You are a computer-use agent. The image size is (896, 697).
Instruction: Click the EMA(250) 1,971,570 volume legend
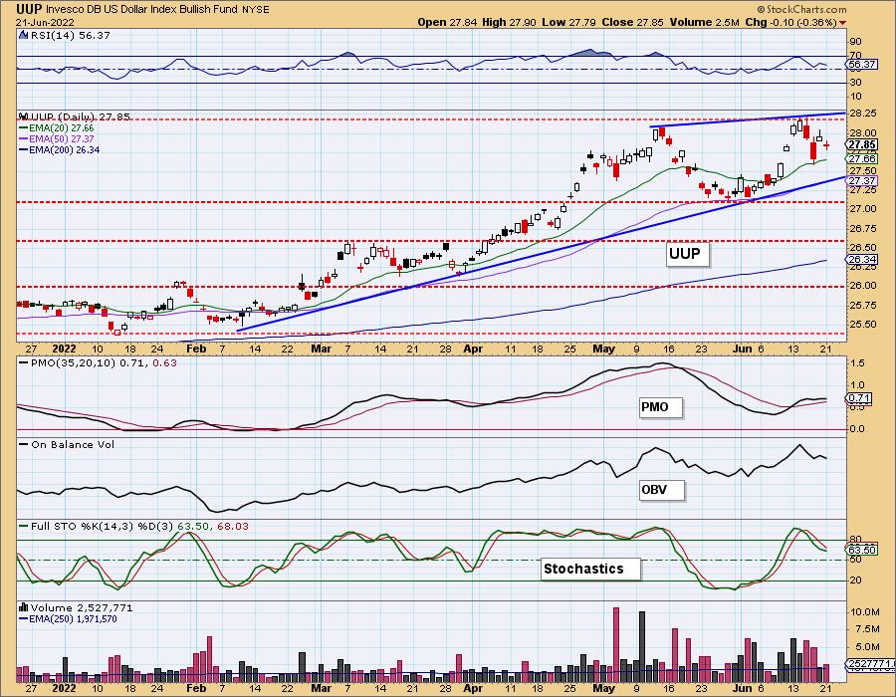point(68,618)
